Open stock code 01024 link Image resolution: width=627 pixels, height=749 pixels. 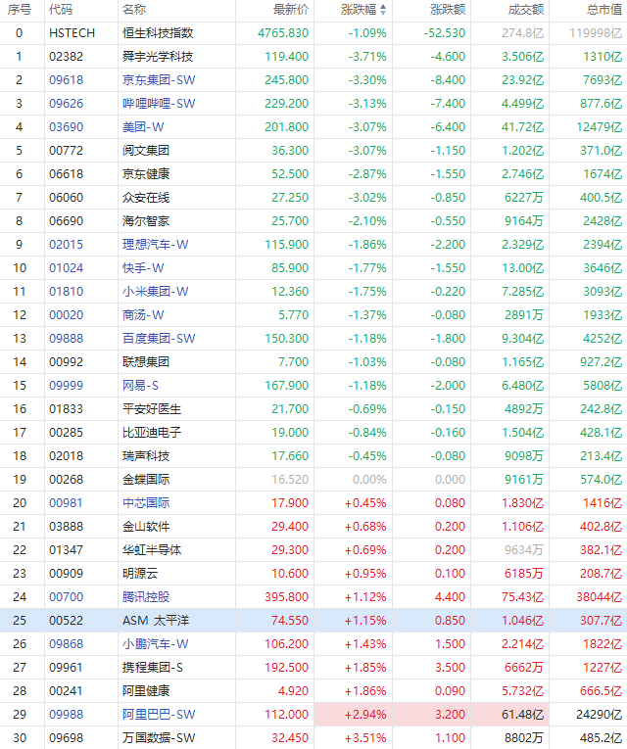pyautogui.click(x=66, y=268)
